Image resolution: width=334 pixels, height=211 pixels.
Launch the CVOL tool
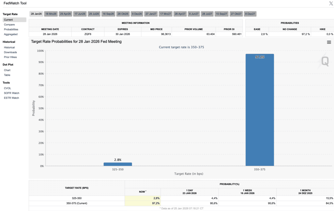tap(8, 88)
